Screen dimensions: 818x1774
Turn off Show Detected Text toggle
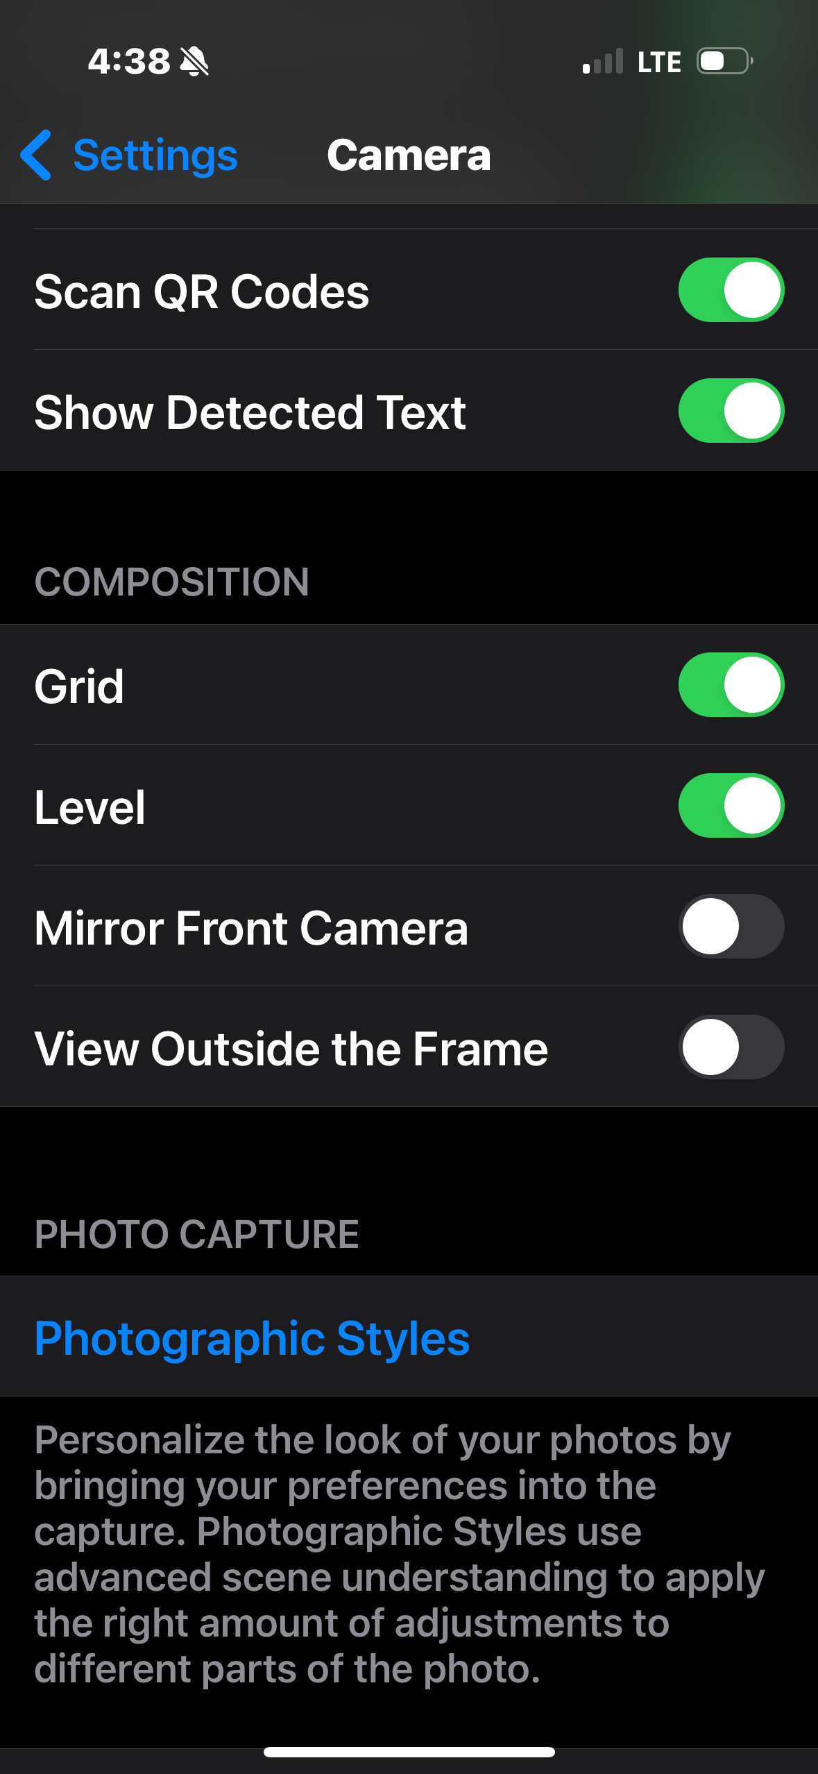pos(731,411)
